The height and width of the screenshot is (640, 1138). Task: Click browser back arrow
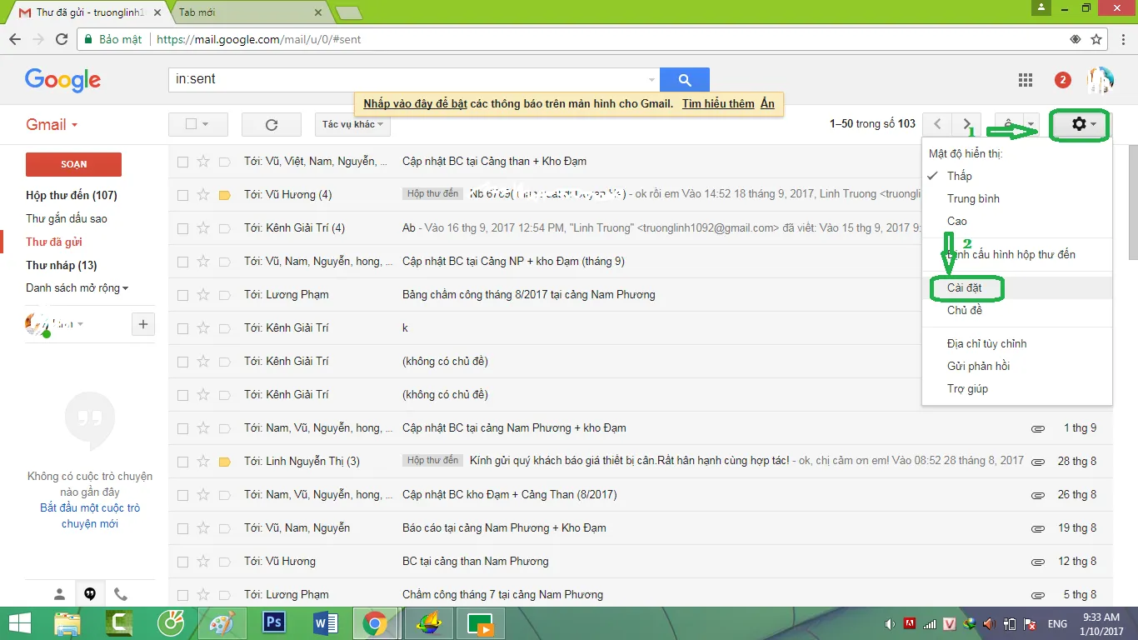coord(15,39)
